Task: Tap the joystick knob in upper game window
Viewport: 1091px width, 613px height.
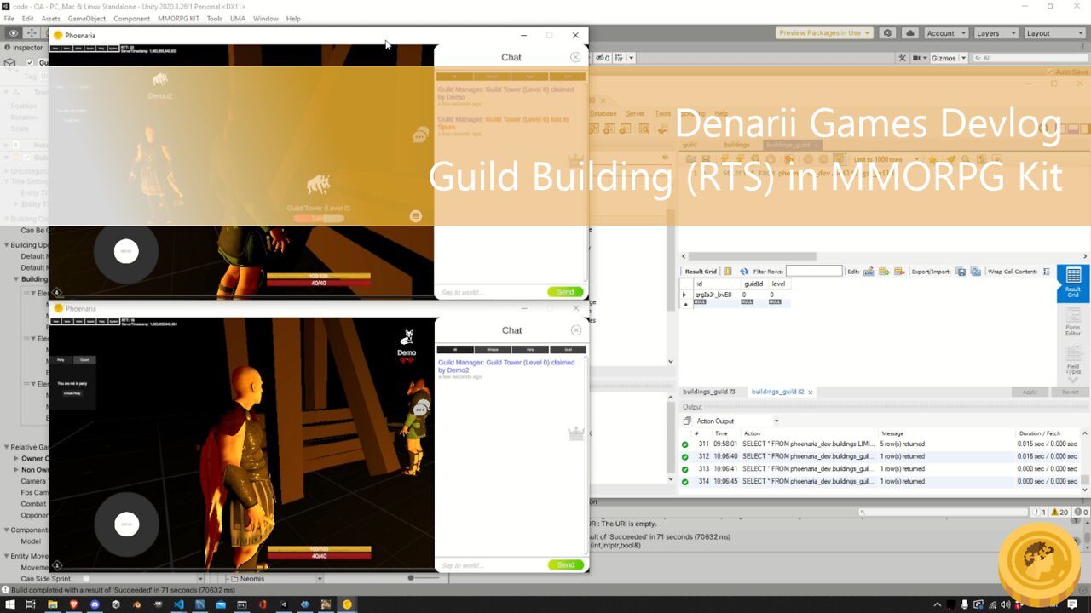Action: (x=126, y=251)
